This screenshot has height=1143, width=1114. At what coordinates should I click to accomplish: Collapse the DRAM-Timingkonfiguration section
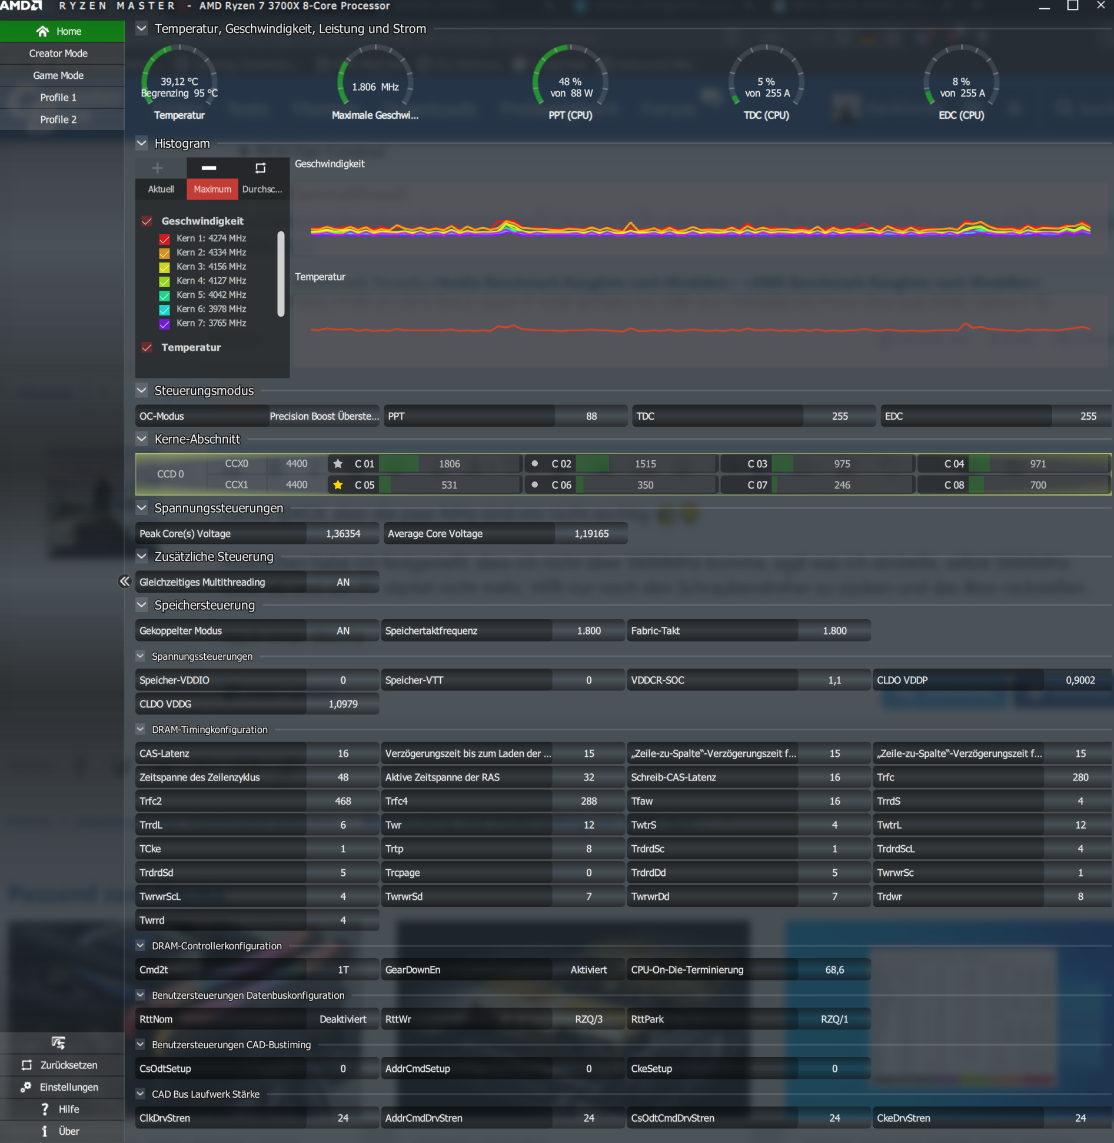click(141, 729)
